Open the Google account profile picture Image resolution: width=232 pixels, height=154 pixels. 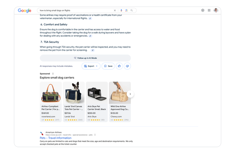coord(216,10)
